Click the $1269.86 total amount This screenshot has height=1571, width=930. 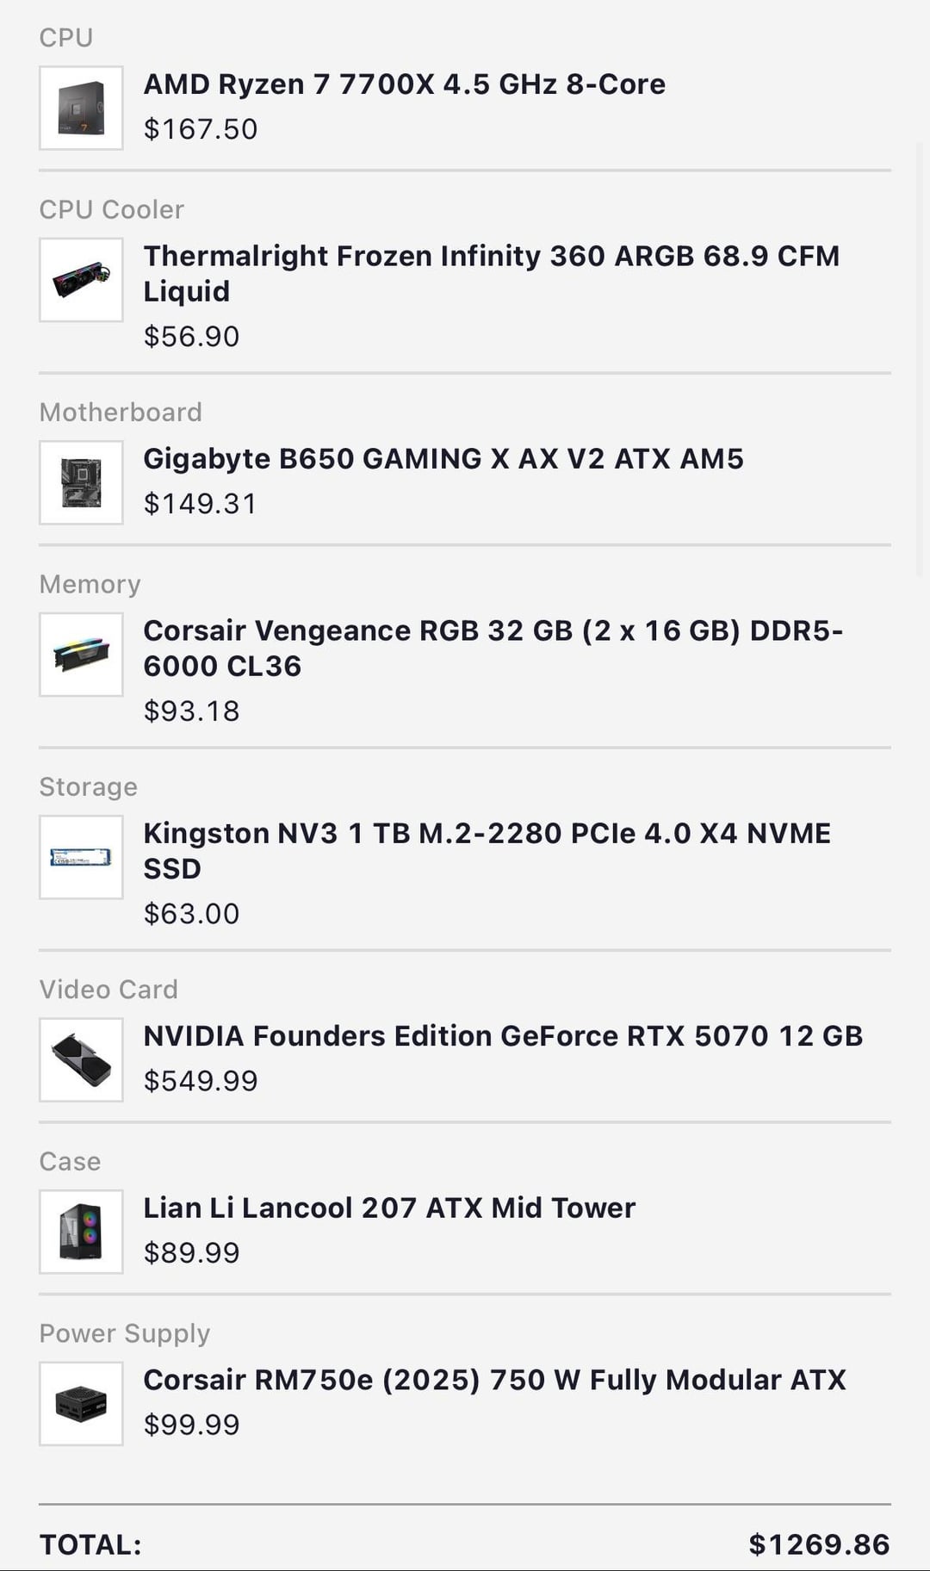coord(819,1544)
